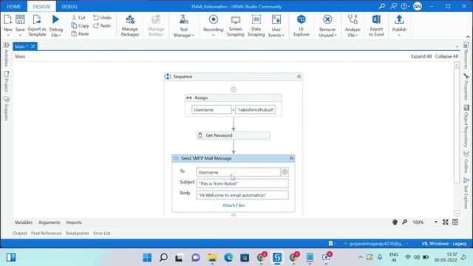The width and height of the screenshot is (473, 266).
Task: Switch to HOME ribbon tab
Action: click(13, 7)
